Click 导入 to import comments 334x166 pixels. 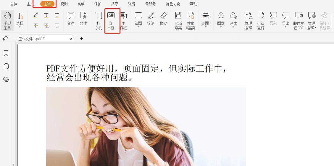coord(273,19)
